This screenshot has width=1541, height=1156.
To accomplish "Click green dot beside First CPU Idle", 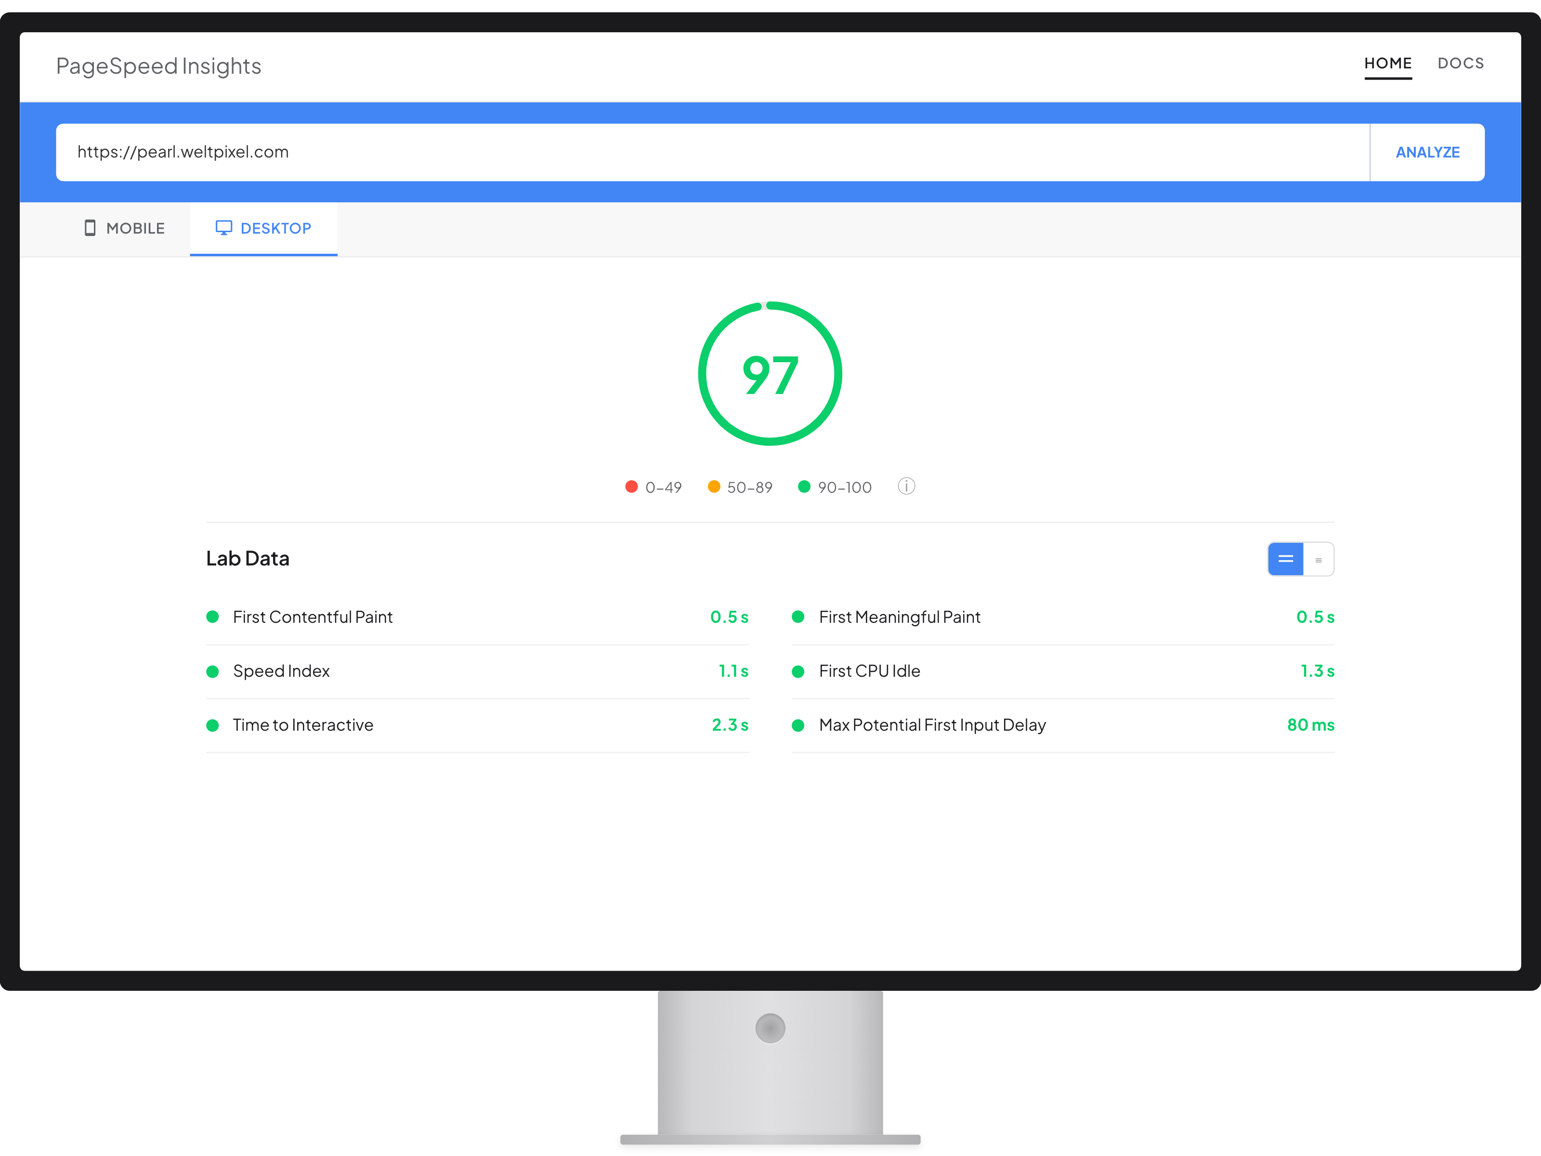I will [x=798, y=671].
